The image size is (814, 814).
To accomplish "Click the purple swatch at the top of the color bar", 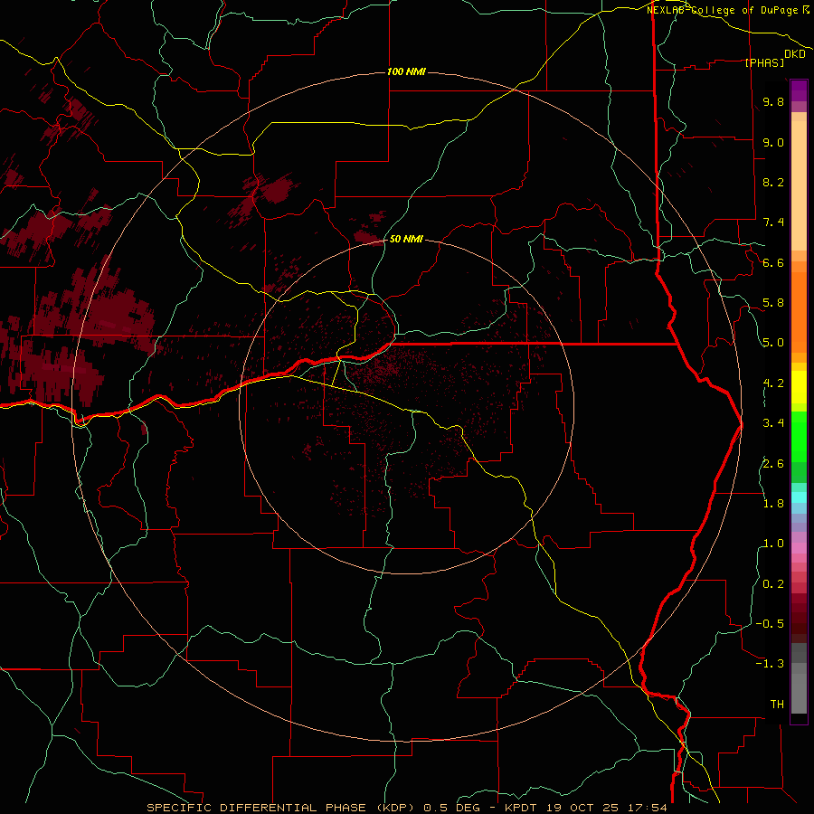I will 799,90.
